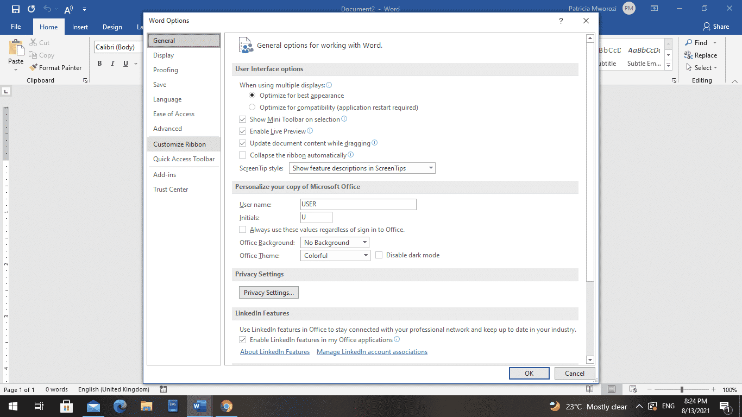Viewport: 742px width, 417px height.
Task: Select Optimize for compatibility radio button
Action: [251, 107]
